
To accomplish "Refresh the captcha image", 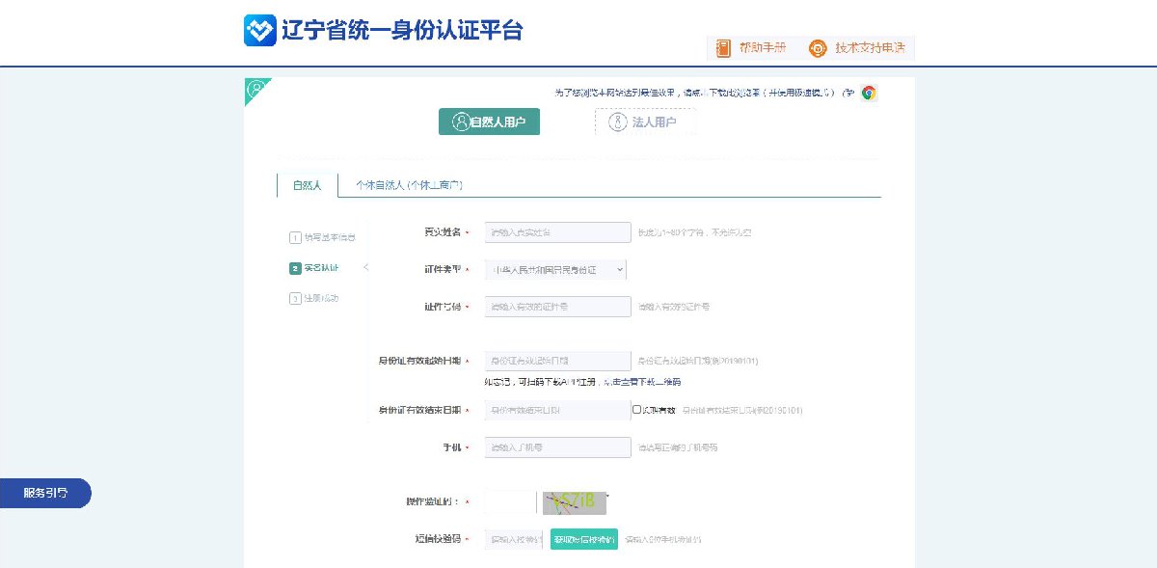I will [x=575, y=502].
